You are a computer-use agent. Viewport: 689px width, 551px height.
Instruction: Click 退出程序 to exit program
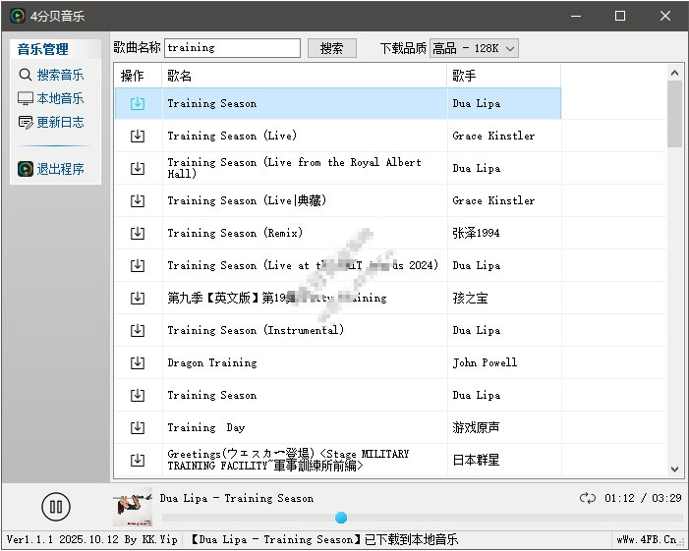pyautogui.click(x=51, y=169)
